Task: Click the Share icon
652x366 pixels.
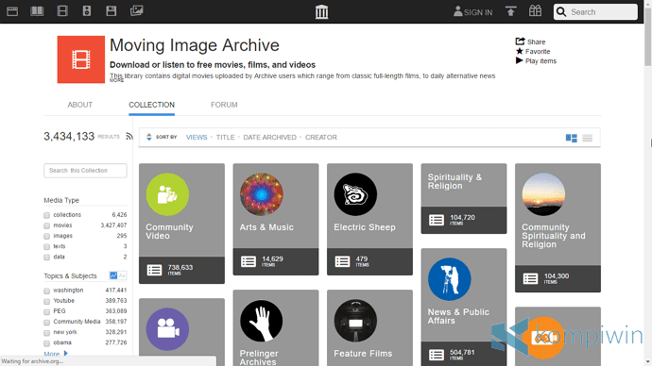Action: tap(520, 42)
